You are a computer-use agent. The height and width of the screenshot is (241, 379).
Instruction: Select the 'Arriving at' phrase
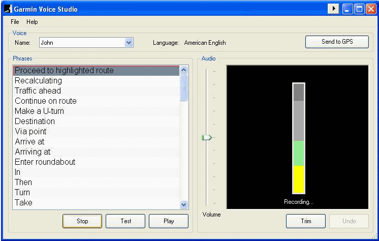point(33,152)
